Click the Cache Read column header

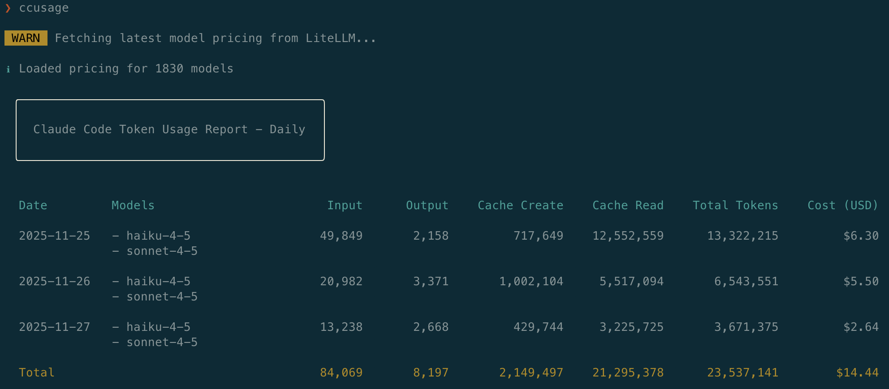tap(627, 205)
